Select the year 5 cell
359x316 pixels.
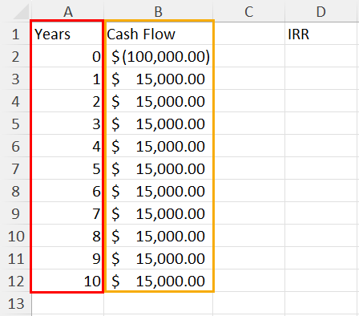pyautogui.click(x=67, y=168)
